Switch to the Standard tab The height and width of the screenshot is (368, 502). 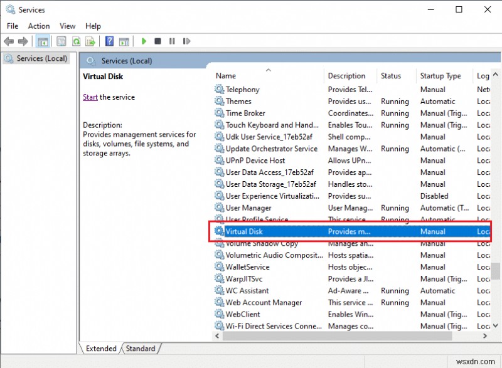click(x=141, y=349)
